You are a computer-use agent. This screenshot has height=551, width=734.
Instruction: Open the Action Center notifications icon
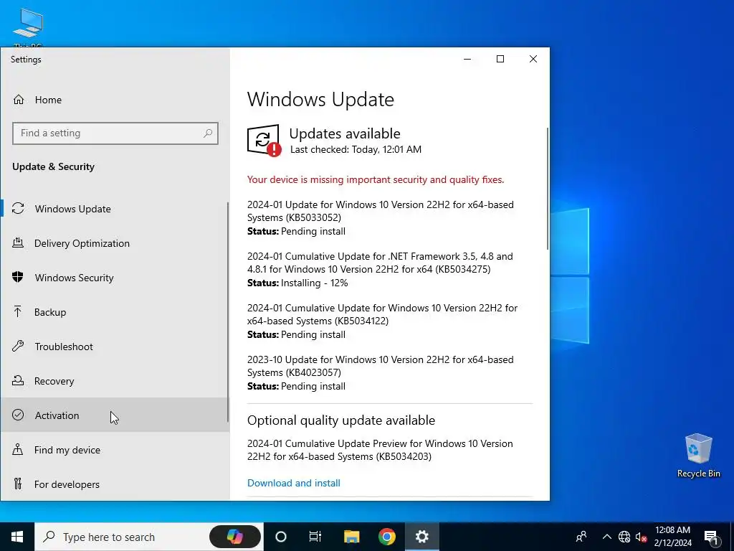click(711, 537)
